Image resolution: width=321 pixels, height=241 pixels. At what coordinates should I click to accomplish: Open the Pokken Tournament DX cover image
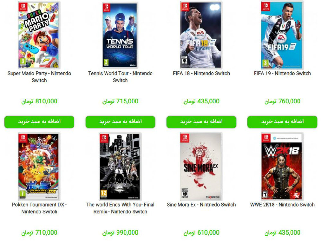[39, 166]
